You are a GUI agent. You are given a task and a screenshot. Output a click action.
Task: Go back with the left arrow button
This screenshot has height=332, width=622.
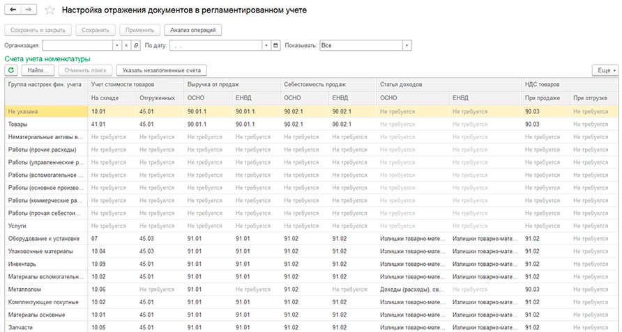[x=13, y=10]
